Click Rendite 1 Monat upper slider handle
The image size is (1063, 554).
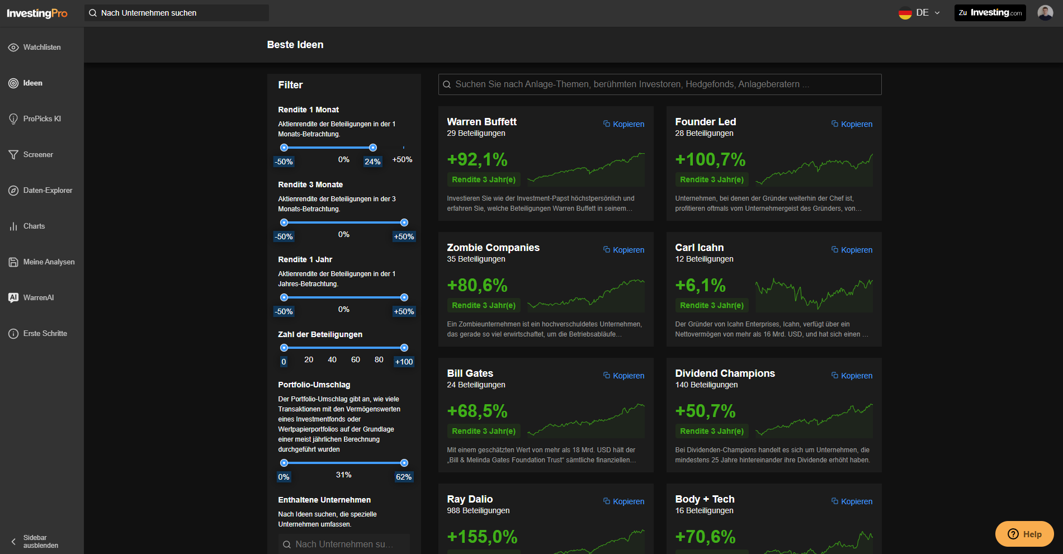click(373, 148)
